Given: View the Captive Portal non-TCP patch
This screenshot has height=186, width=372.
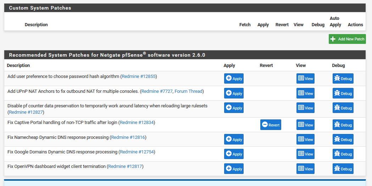Looking at the screenshot, I should tap(305, 125).
